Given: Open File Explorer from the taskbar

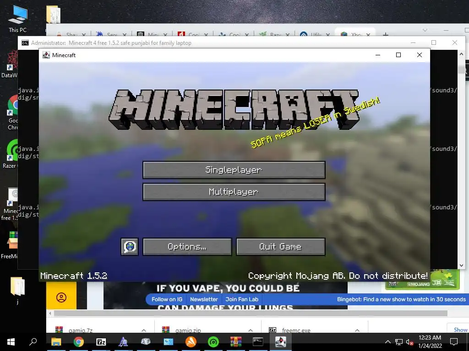Looking at the screenshot, I should pyautogui.click(x=56, y=342).
